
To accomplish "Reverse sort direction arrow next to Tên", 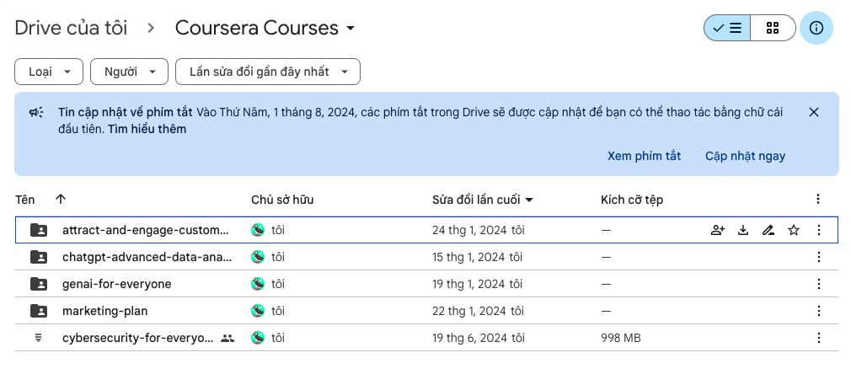I will click(60, 199).
